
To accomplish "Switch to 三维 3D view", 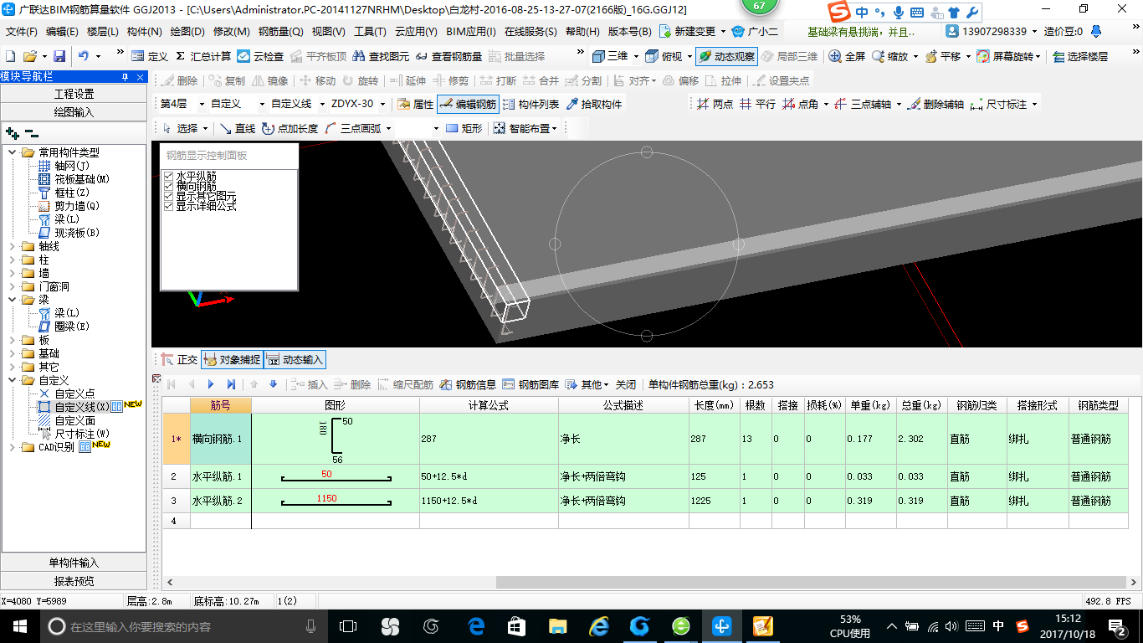I will (x=610, y=56).
